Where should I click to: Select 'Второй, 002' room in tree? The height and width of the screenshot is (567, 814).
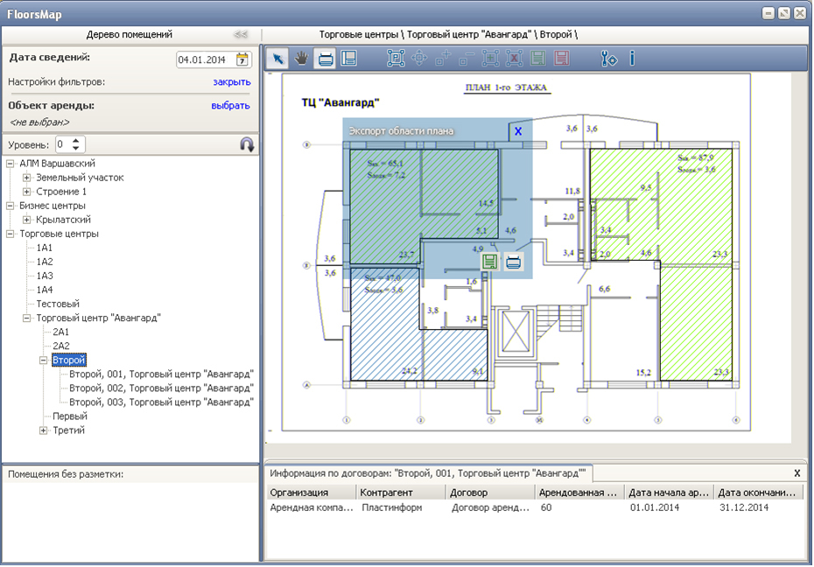[161, 388]
